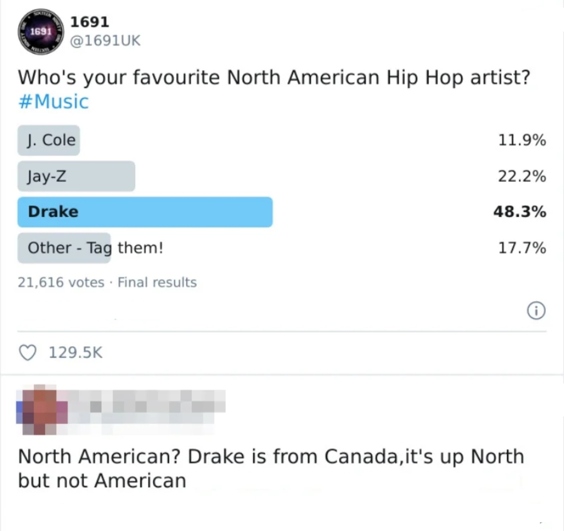Select the Drake poll result bar
Viewport: 564px width, 531px height.
(x=145, y=212)
